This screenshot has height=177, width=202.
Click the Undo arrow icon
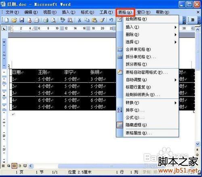pyautogui.click(x=111, y=20)
